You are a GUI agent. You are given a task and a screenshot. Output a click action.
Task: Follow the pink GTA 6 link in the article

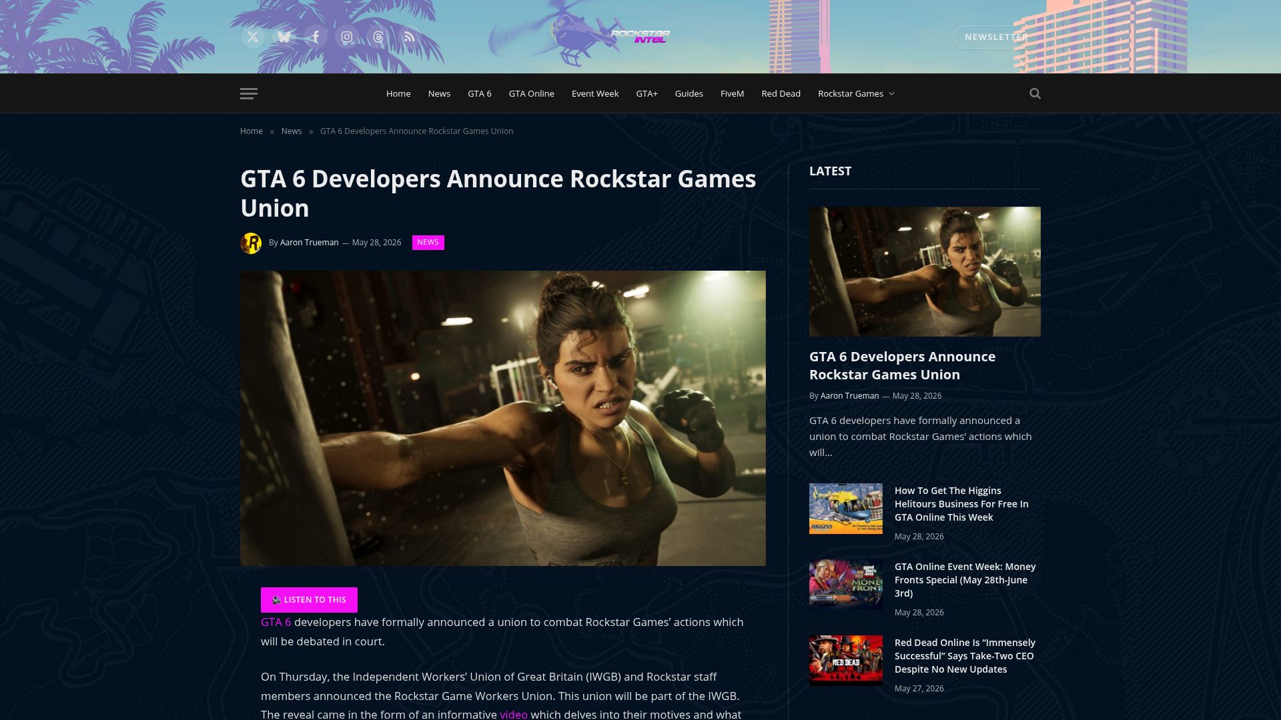(x=276, y=622)
